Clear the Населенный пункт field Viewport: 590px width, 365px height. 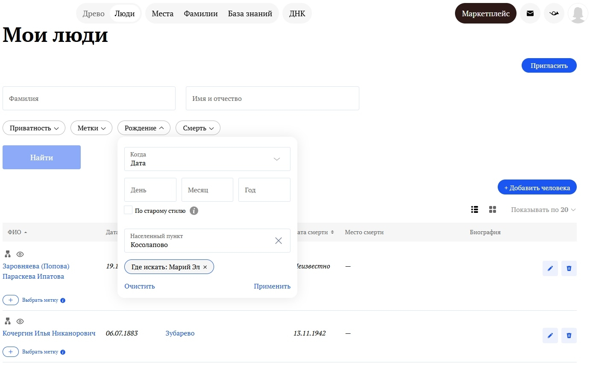279,241
